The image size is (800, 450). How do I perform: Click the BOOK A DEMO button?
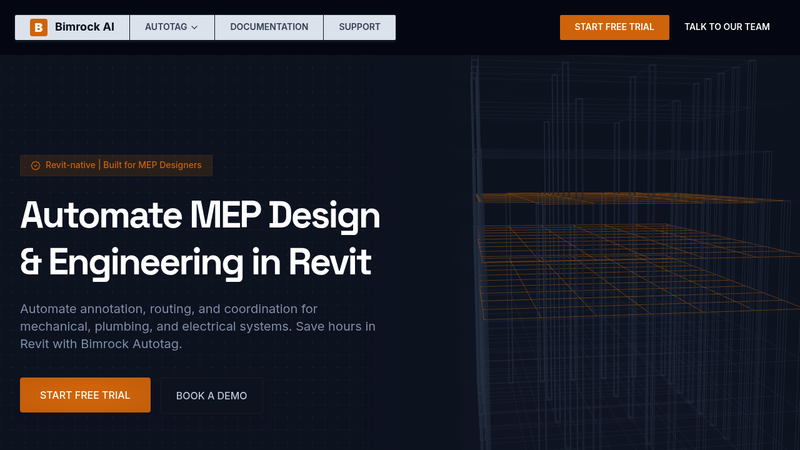pyautogui.click(x=211, y=396)
